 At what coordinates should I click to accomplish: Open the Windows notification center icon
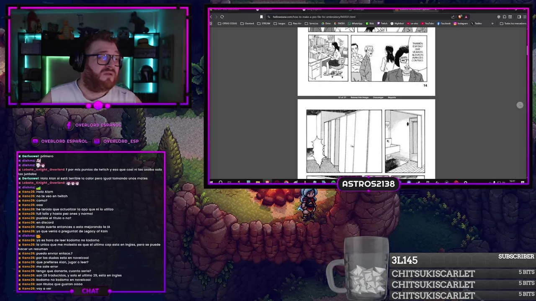coord(523,182)
